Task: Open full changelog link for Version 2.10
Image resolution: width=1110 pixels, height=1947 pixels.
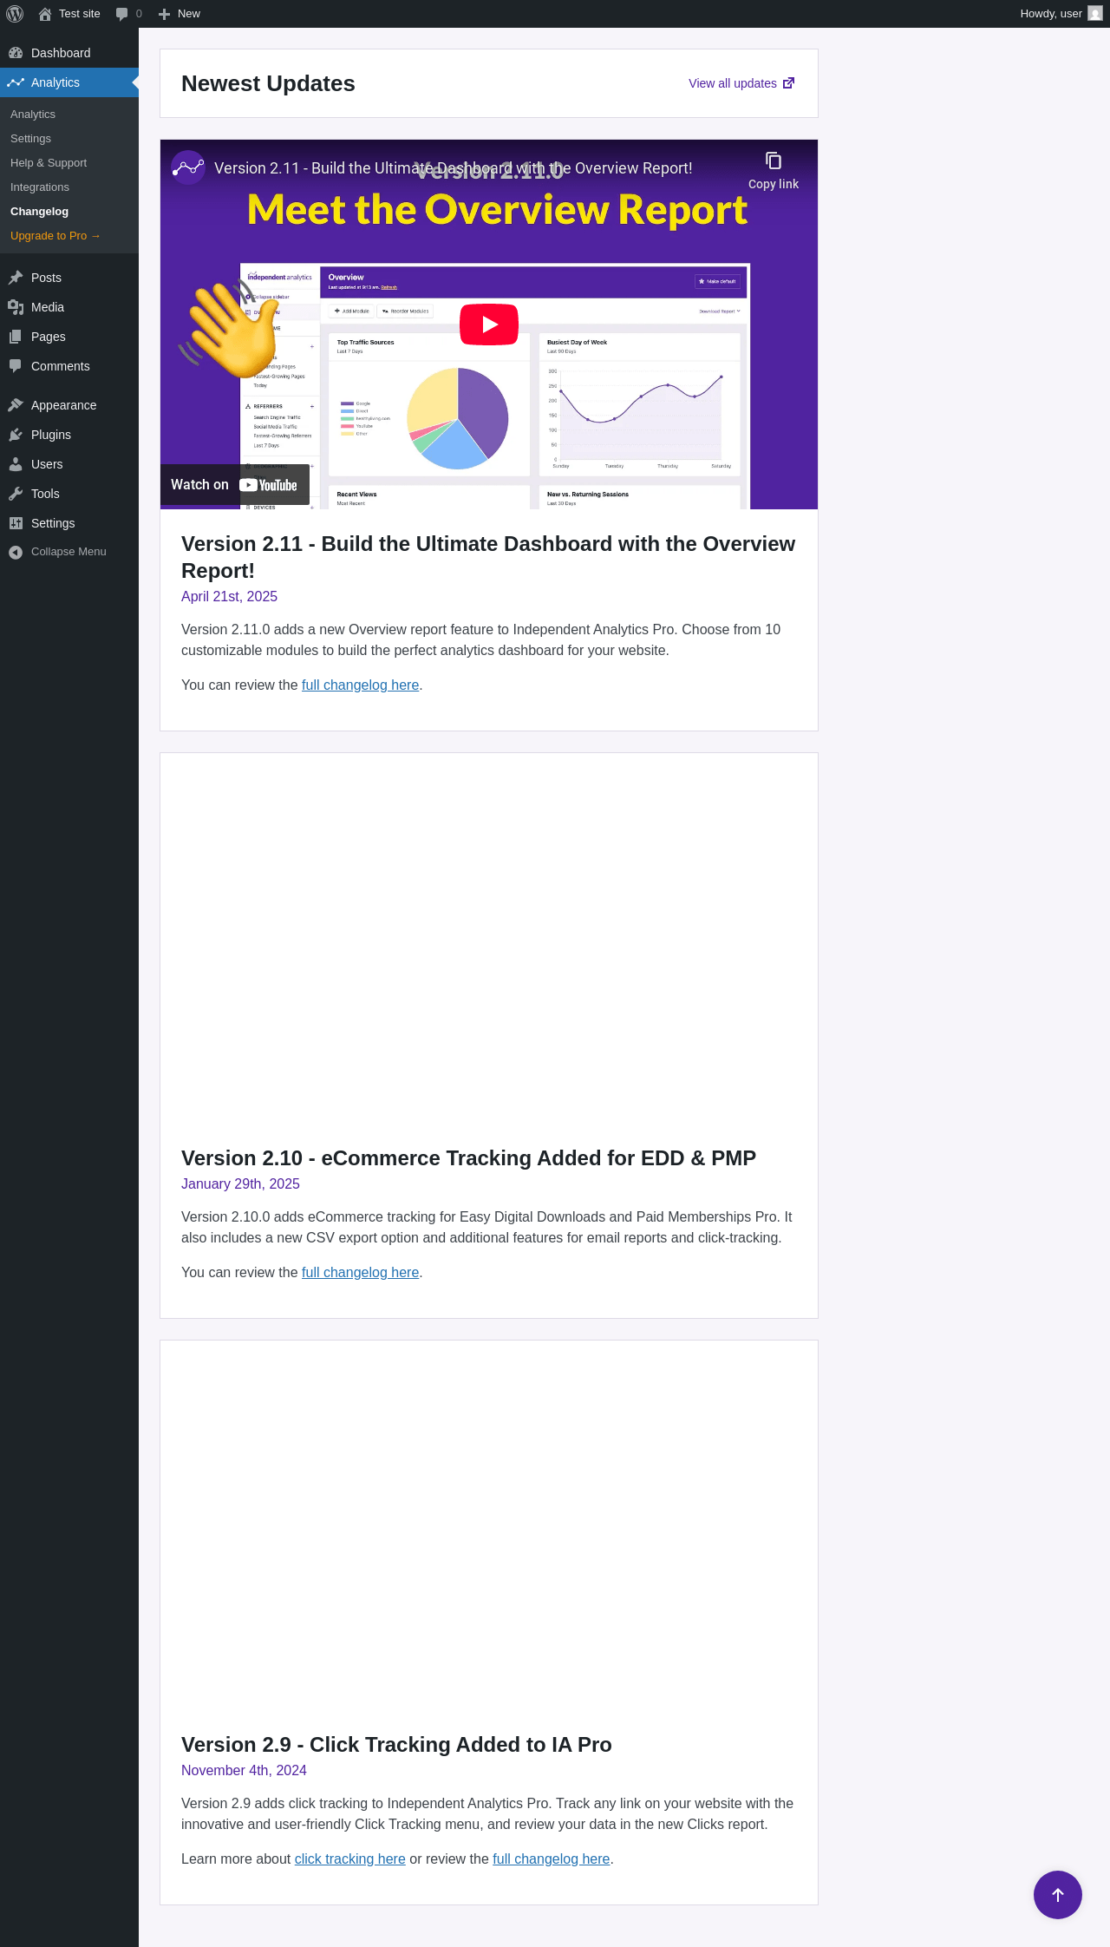Action: pyautogui.click(x=360, y=1273)
